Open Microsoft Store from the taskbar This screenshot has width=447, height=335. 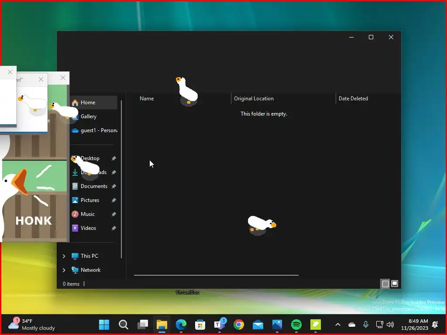coord(200,325)
